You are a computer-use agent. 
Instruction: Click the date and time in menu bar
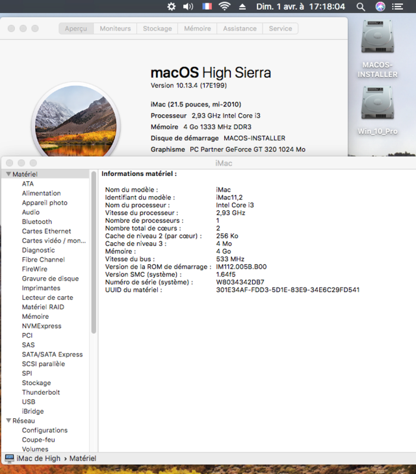pyautogui.click(x=300, y=6)
